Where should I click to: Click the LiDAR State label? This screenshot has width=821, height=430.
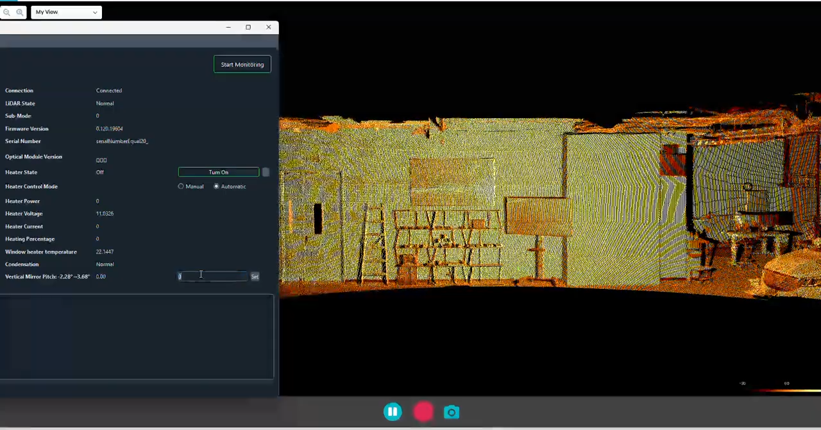pos(20,103)
